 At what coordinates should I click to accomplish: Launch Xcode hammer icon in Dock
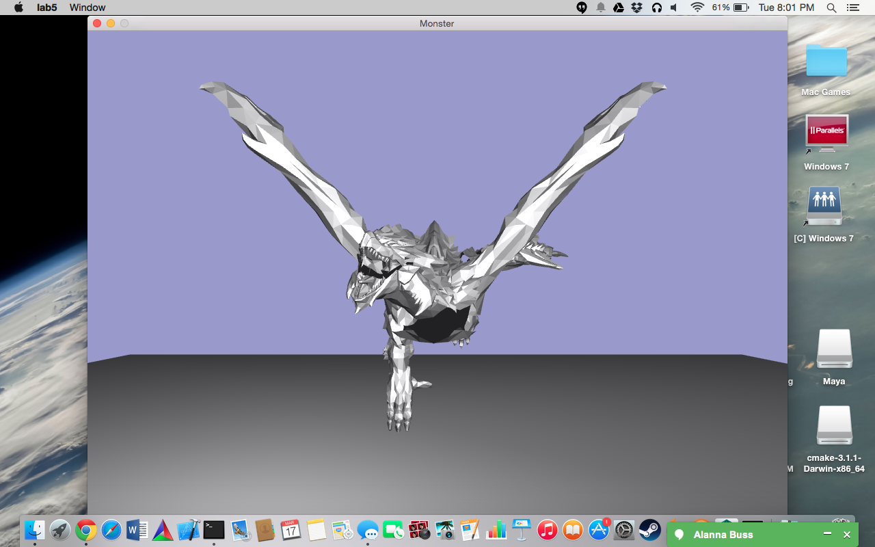(x=188, y=530)
